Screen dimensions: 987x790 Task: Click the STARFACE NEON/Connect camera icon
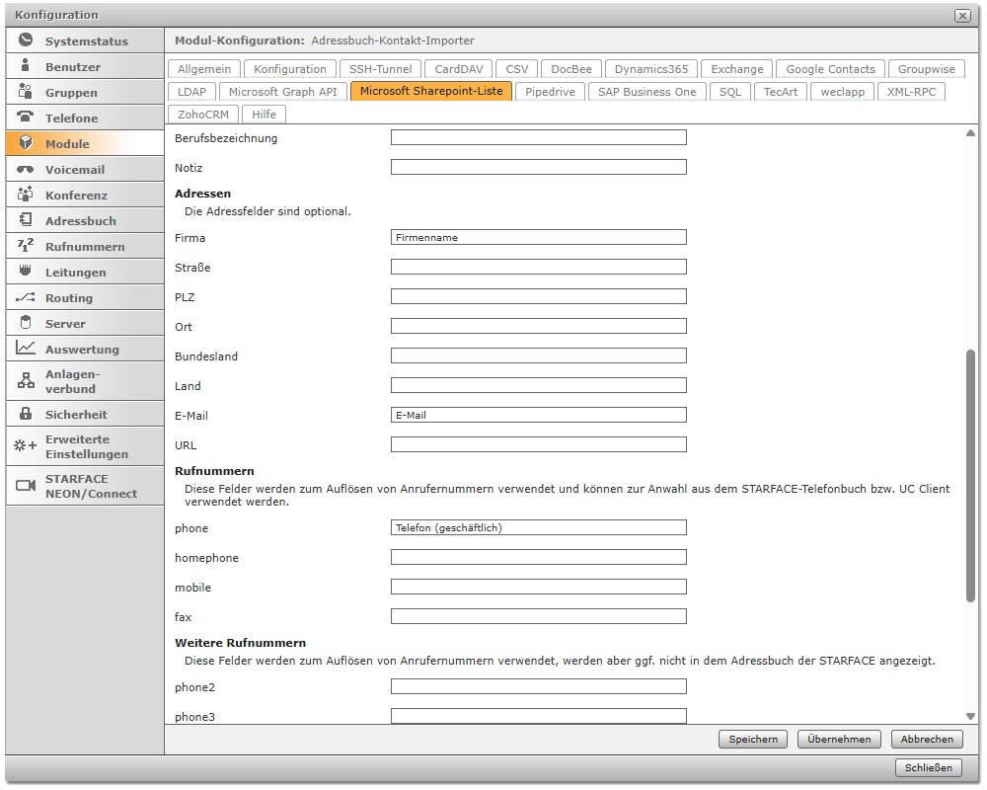tap(26, 486)
